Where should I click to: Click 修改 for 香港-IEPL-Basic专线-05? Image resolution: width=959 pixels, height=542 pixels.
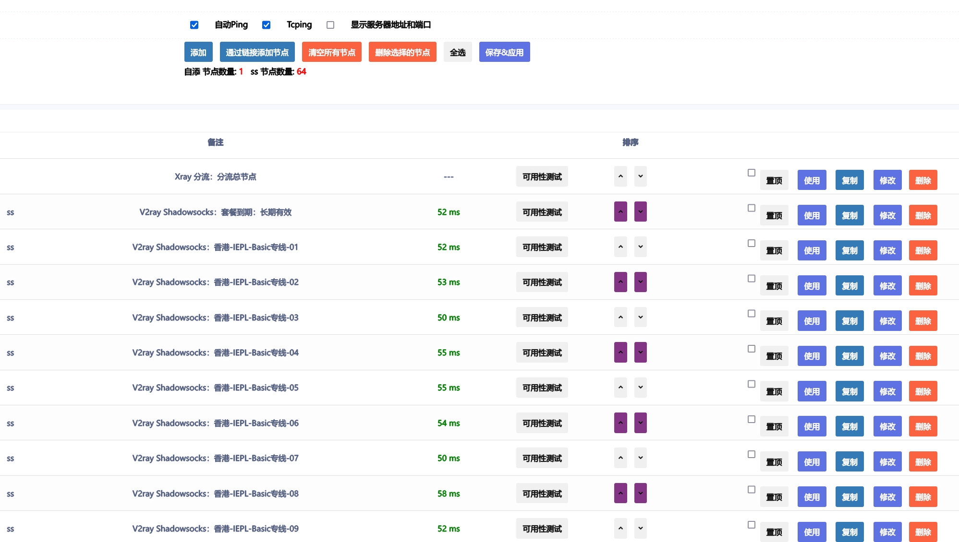pyautogui.click(x=887, y=391)
